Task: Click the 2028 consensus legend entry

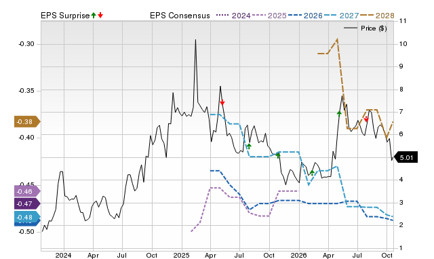Action: (x=377, y=16)
